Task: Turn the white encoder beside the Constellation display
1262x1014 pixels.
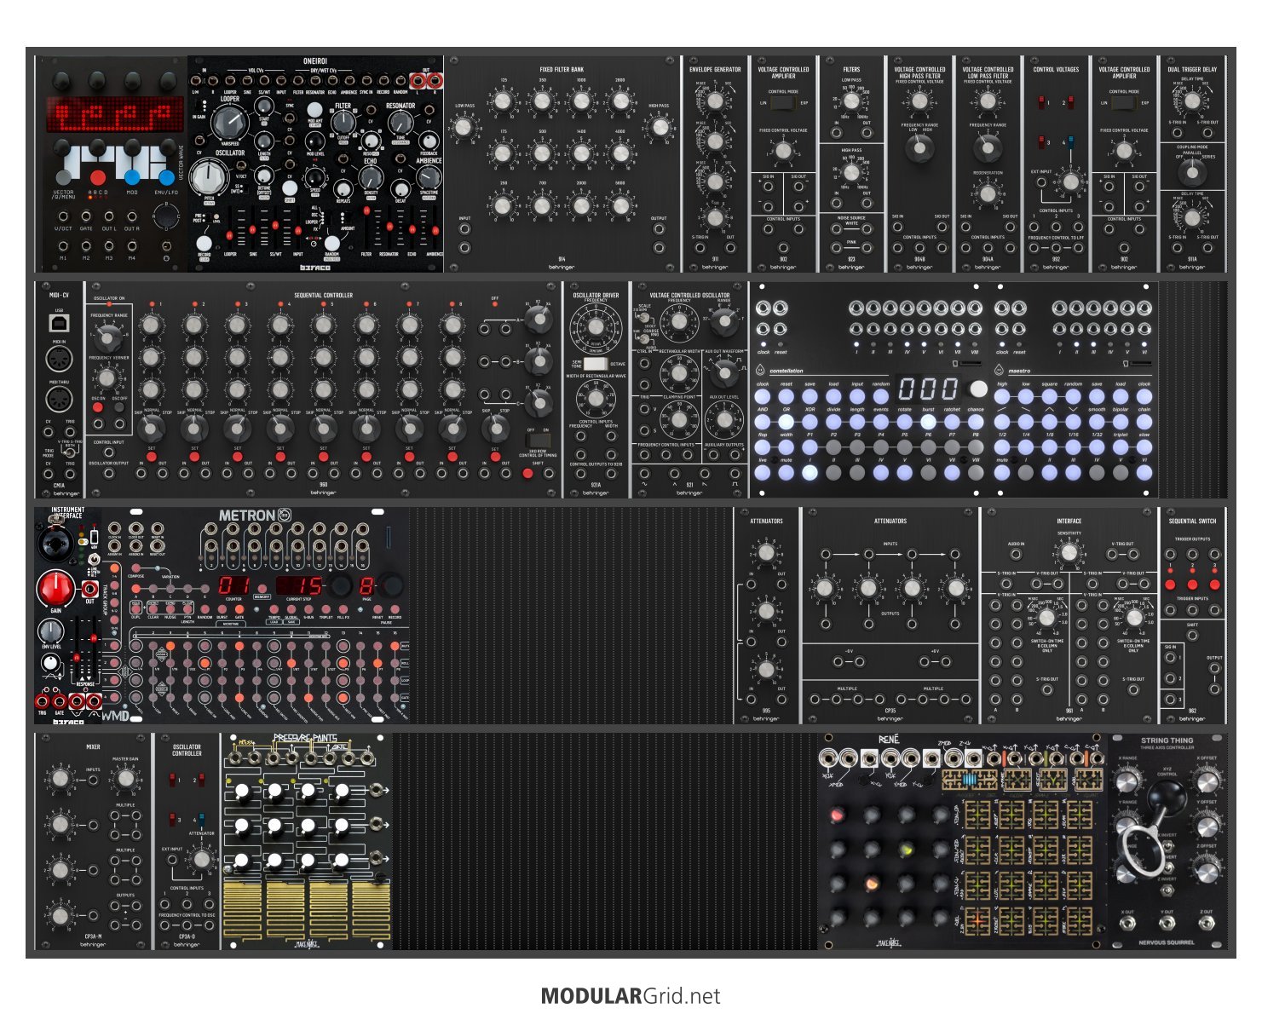Action: click(x=979, y=389)
